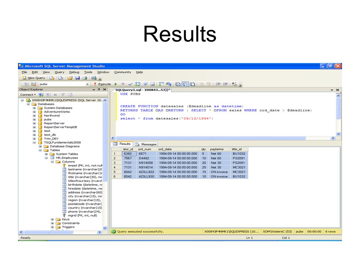Expand the pubs database node
This screenshot has width=360, height=270.
point(34,119)
